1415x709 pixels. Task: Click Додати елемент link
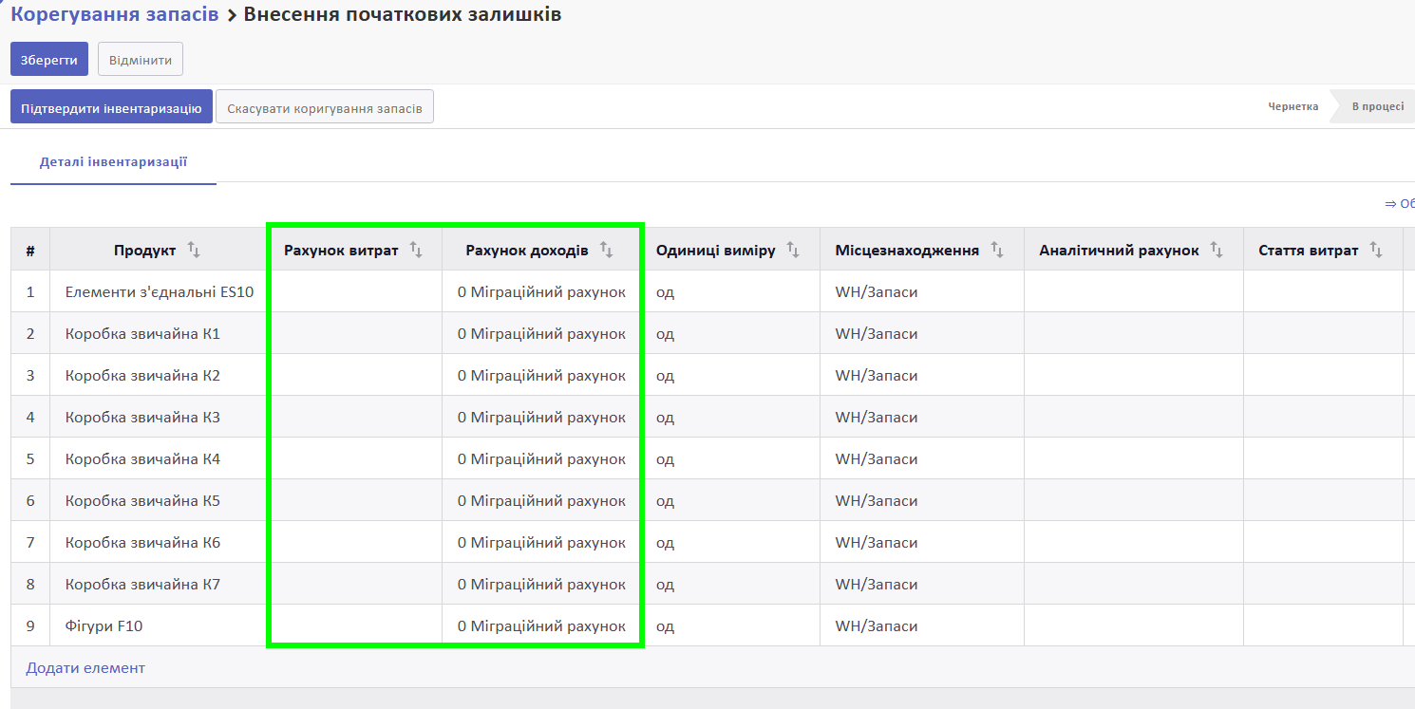point(85,667)
